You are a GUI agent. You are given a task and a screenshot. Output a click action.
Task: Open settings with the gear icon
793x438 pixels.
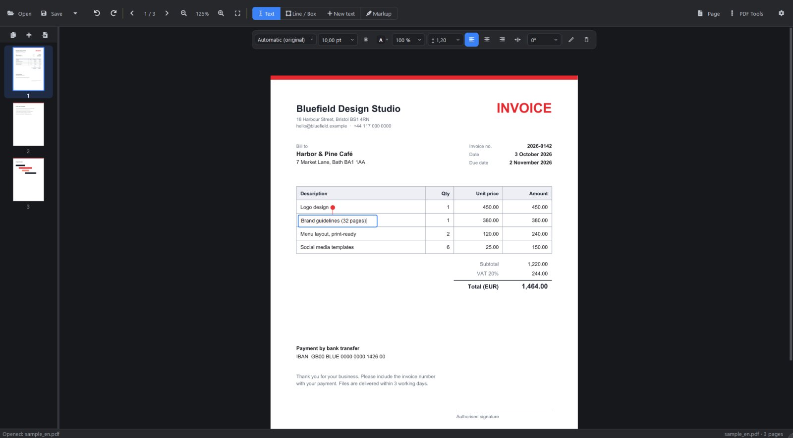click(781, 13)
